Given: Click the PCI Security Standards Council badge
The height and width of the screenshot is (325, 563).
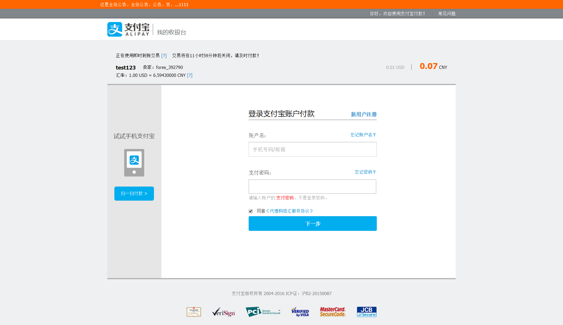Looking at the screenshot, I should click(263, 312).
